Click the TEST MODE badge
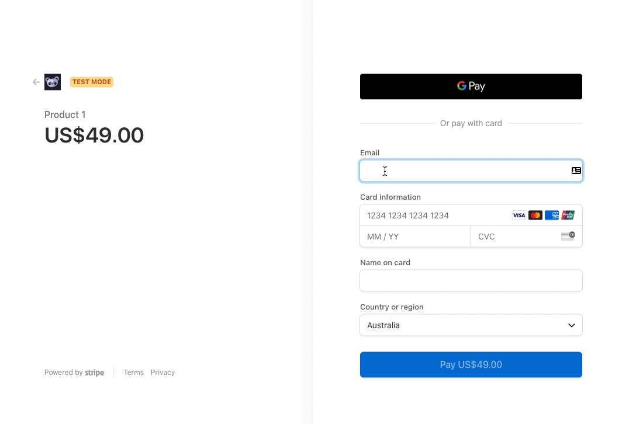The width and height of the screenshot is (636, 424). pyautogui.click(x=92, y=82)
